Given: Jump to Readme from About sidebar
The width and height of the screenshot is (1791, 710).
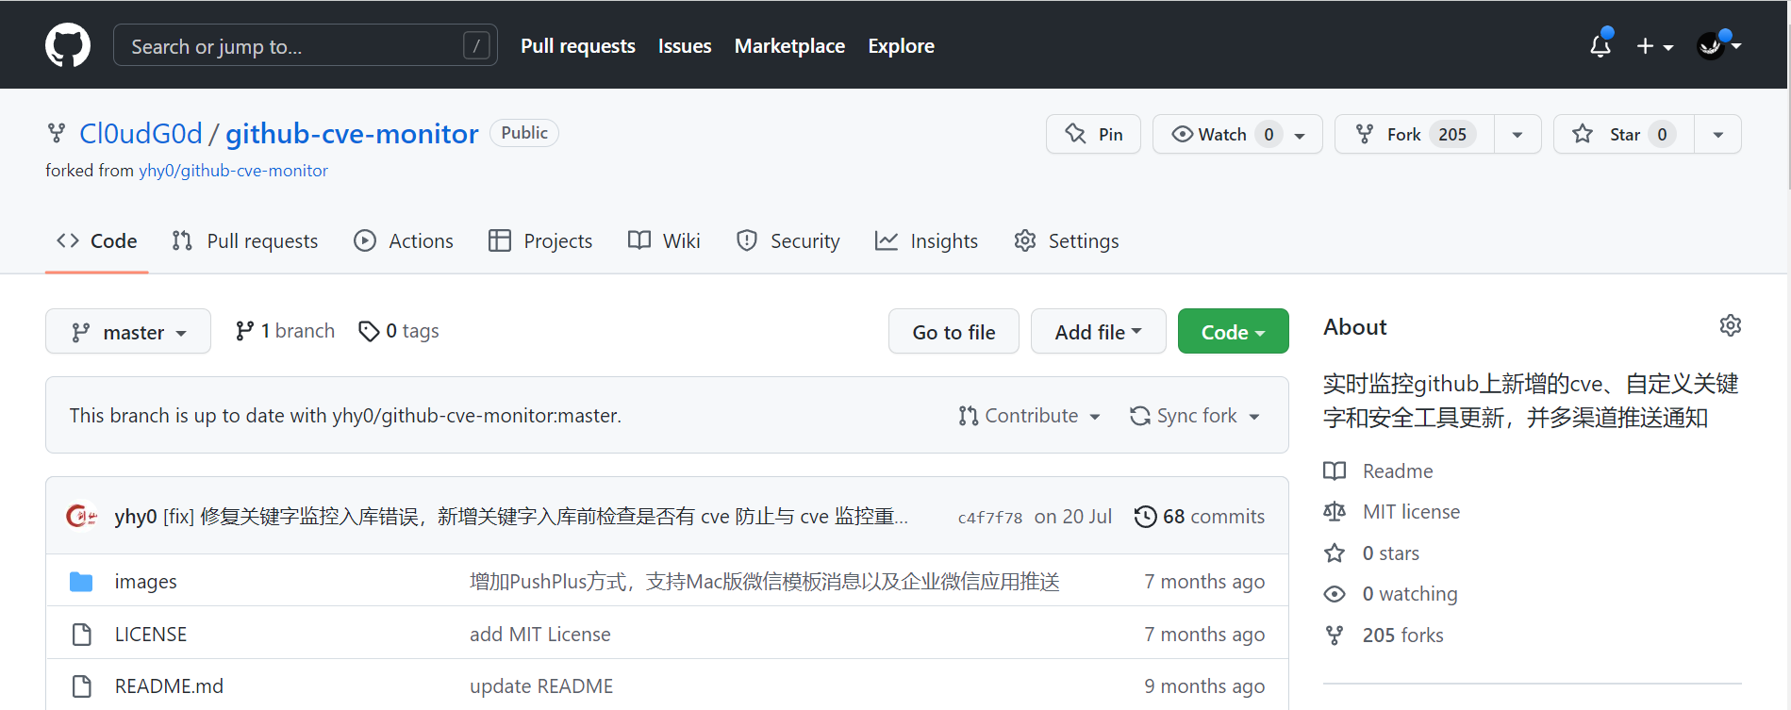Looking at the screenshot, I should 1378,471.
